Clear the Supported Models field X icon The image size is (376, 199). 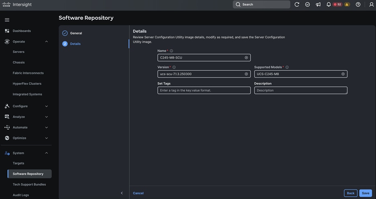[343, 74]
